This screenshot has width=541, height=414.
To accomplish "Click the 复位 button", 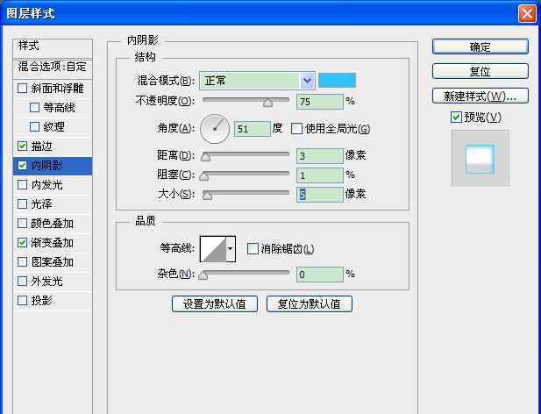I will (x=480, y=71).
